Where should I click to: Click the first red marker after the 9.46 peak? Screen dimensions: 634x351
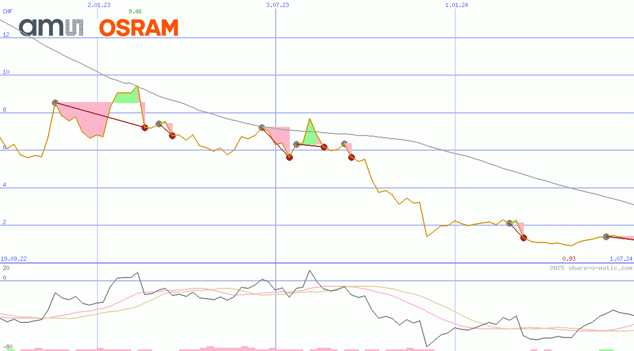[145, 128]
